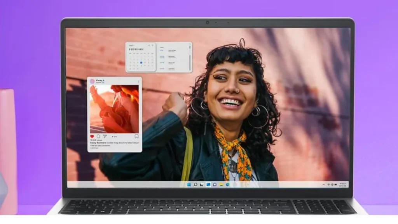This screenshot has height=224, width=398.
Task: Open Teams Chat from the taskbar
Action: click(215, 184)
